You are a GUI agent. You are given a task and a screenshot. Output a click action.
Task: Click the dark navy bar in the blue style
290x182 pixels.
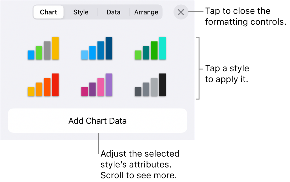click(109, 48)
